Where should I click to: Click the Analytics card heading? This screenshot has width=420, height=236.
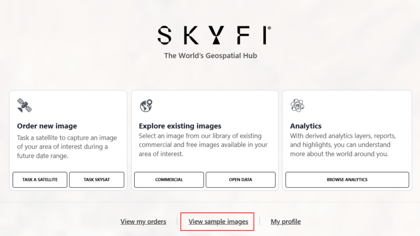point(306,126)
